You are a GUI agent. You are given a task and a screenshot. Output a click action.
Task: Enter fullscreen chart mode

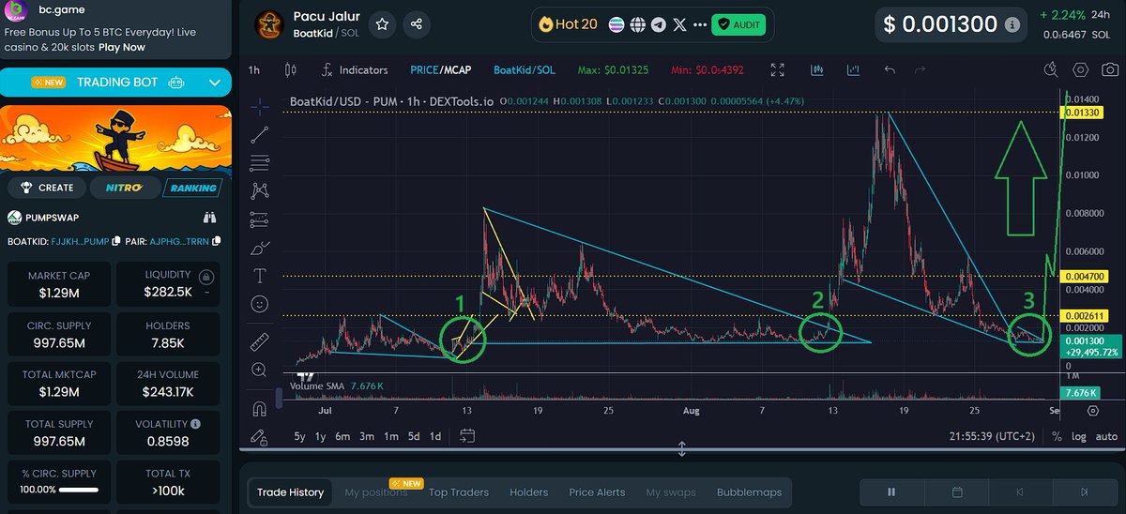(x=778, y=69)
